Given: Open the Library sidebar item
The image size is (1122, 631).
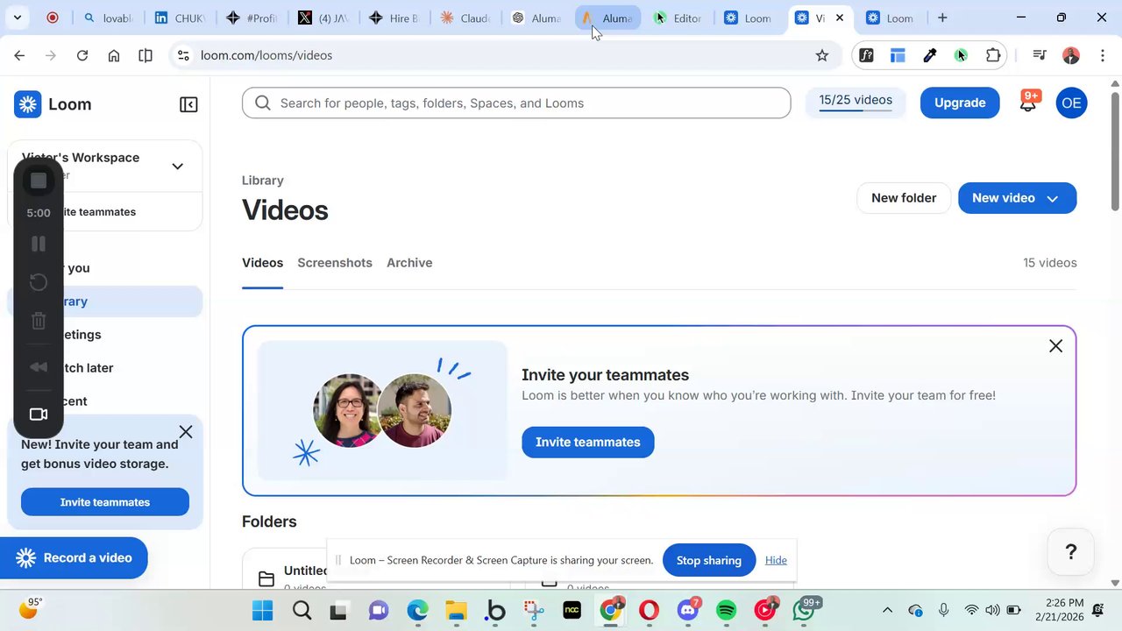Looking at the screenshot, I should [x=105, y=301].
